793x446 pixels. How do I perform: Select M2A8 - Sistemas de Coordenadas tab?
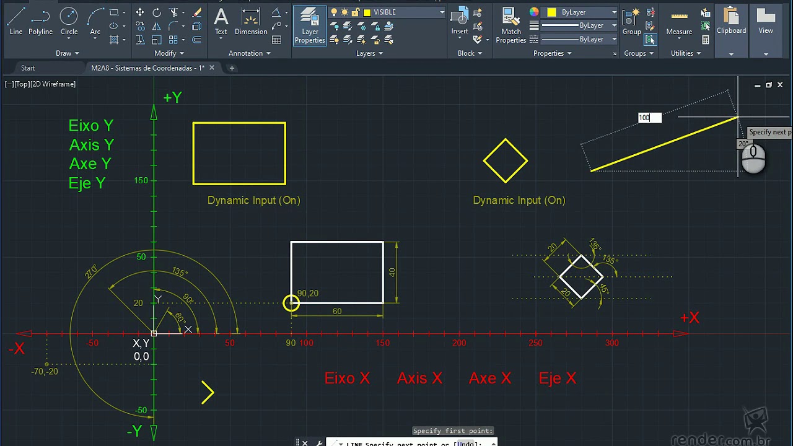point(147,68)
